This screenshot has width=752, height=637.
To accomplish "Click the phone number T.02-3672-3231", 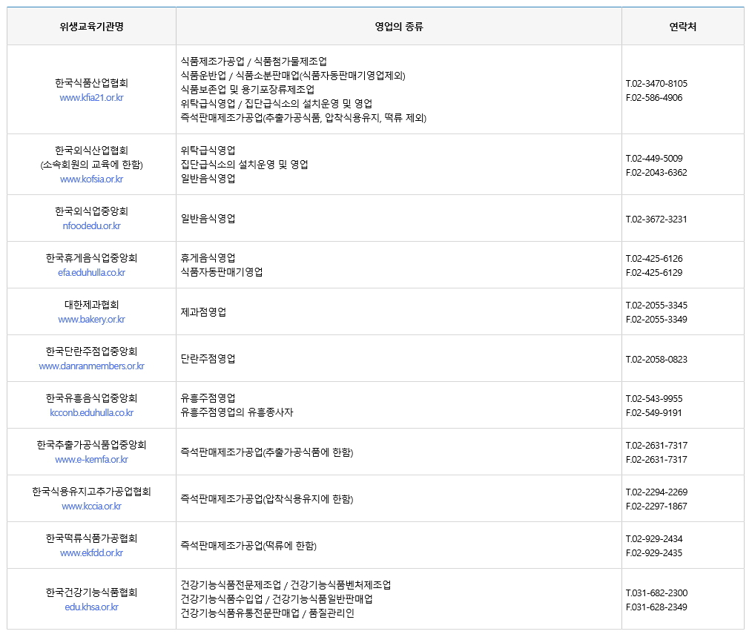I will click(656, 220).
